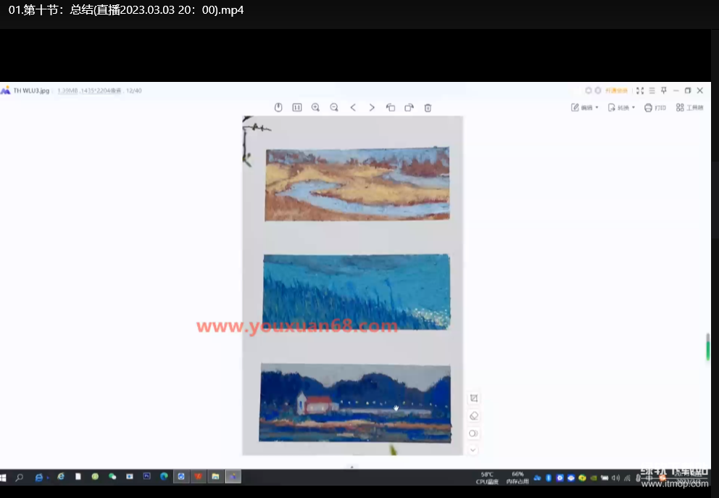Click the file name TH WLU3.jpg

tap(31, 91)
